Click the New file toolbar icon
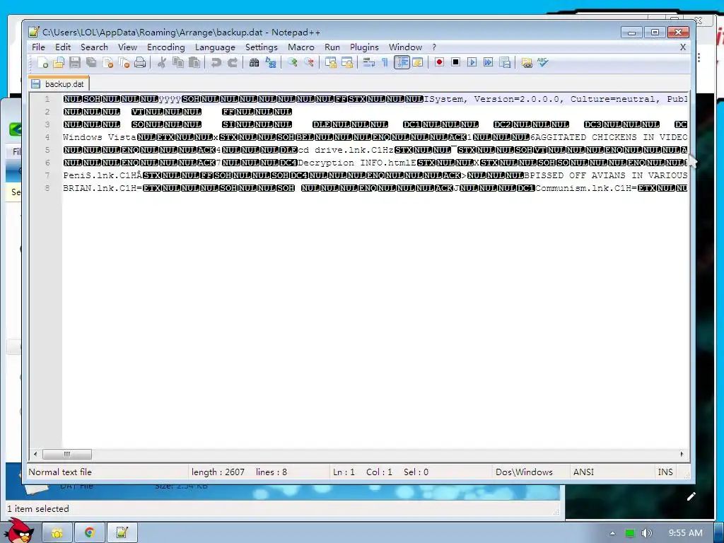 [42, 62]
